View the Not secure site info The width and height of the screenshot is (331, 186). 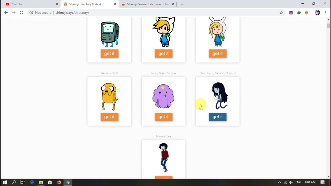pos(40,13)
